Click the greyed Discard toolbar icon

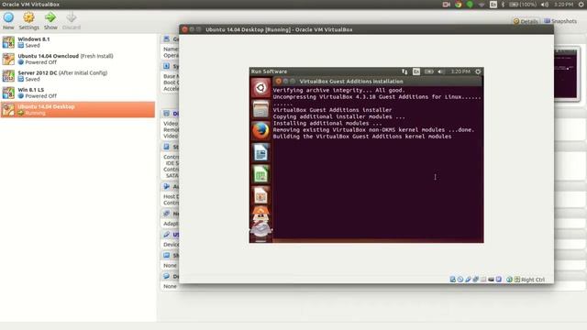coord(72,20)
